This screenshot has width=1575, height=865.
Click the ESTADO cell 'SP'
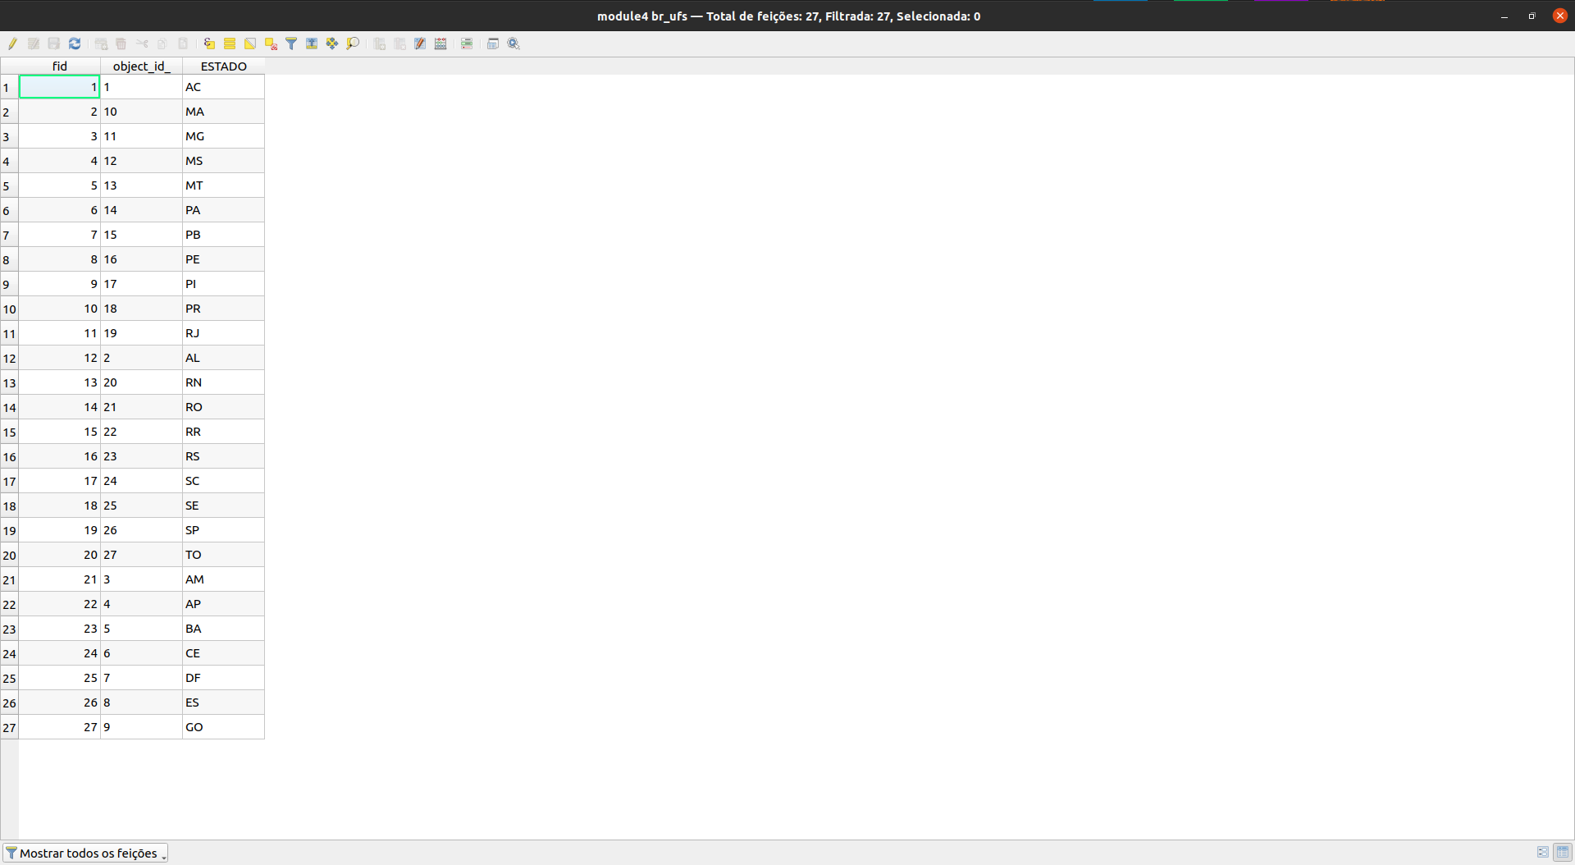pos(223,530)
